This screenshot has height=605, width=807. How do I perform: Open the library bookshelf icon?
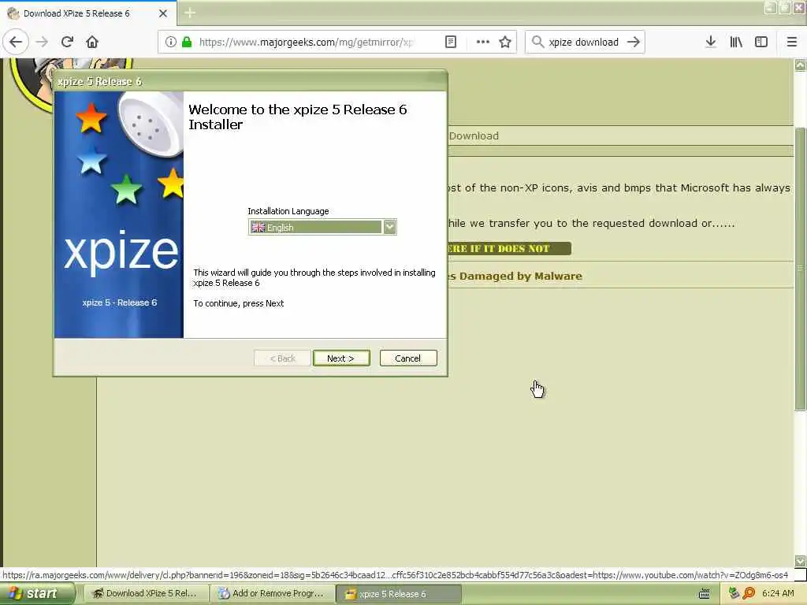click(736, 42)
